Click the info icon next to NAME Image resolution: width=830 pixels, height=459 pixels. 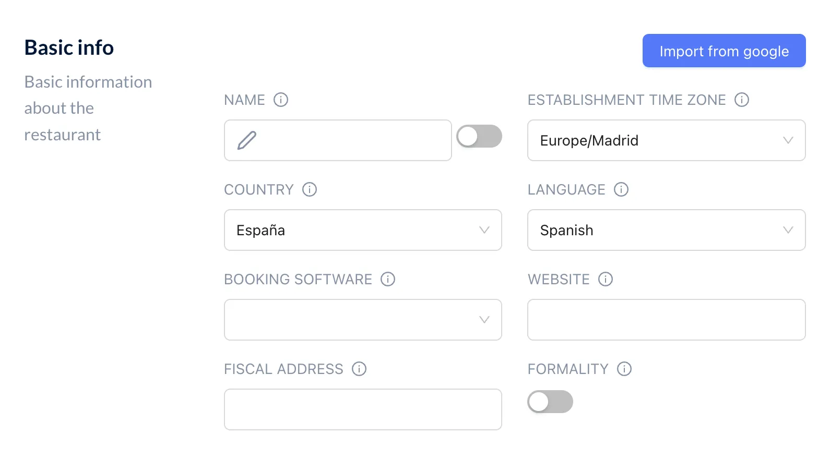[281, 100]
